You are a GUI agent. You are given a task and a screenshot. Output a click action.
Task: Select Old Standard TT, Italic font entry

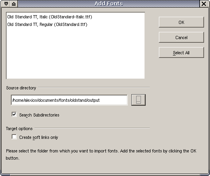click(x=50, y=17)
